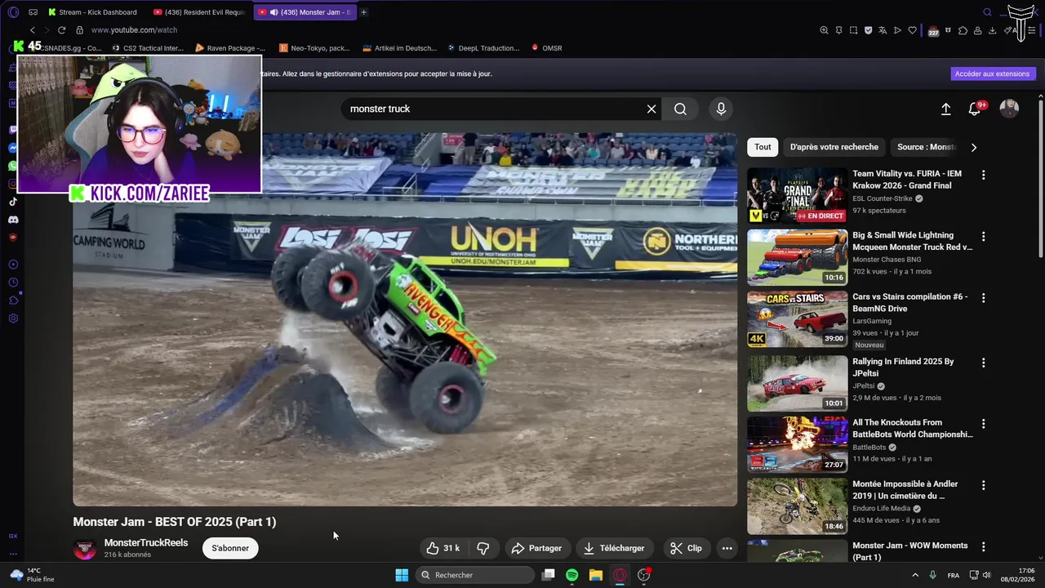Click the S'abonner subscribe button
This screenshot has height=588, width=1045.
pos(230,548)
